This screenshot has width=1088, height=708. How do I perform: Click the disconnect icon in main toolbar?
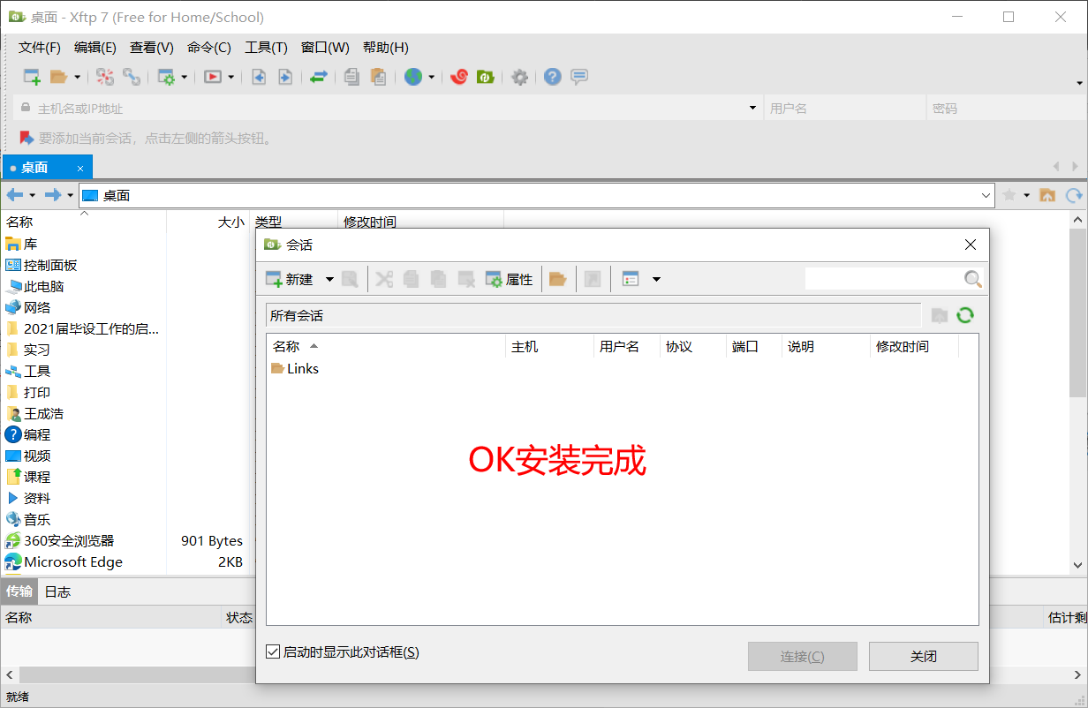(x=105, y=77)
